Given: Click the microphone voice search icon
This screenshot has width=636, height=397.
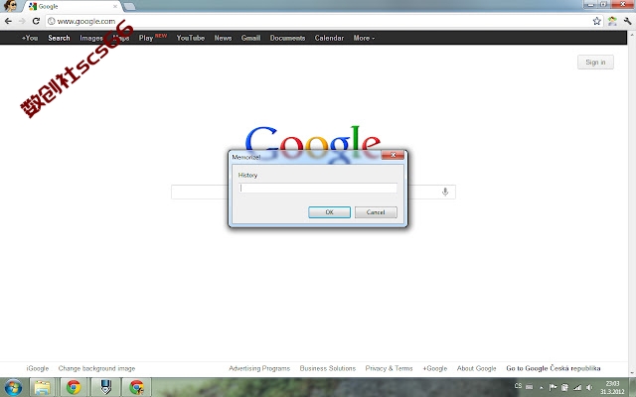Looking at the screenshot, I should 445,192.
